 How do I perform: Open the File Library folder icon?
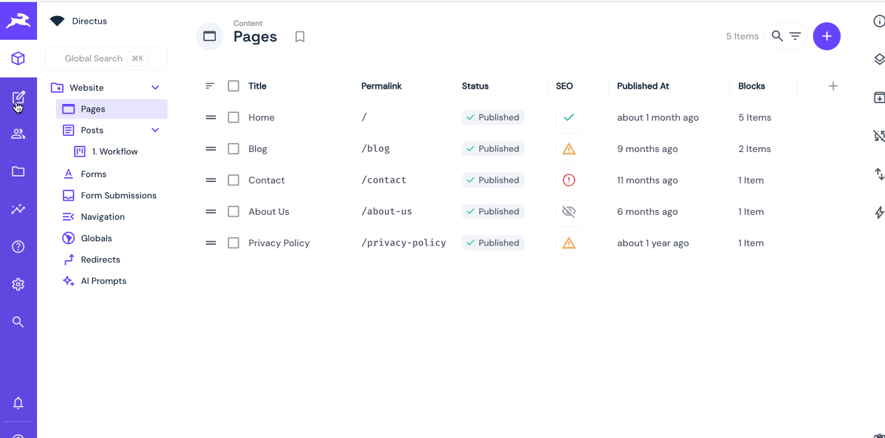click(x=18, y=172)
